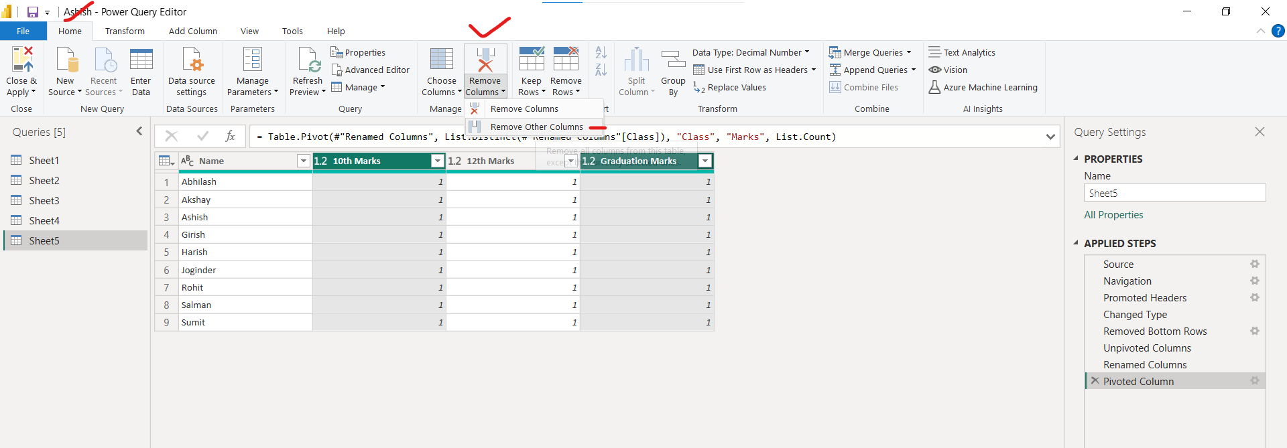Click the Data source settings icon
This screenshot has height=448, width=1287.
(192, 60)
